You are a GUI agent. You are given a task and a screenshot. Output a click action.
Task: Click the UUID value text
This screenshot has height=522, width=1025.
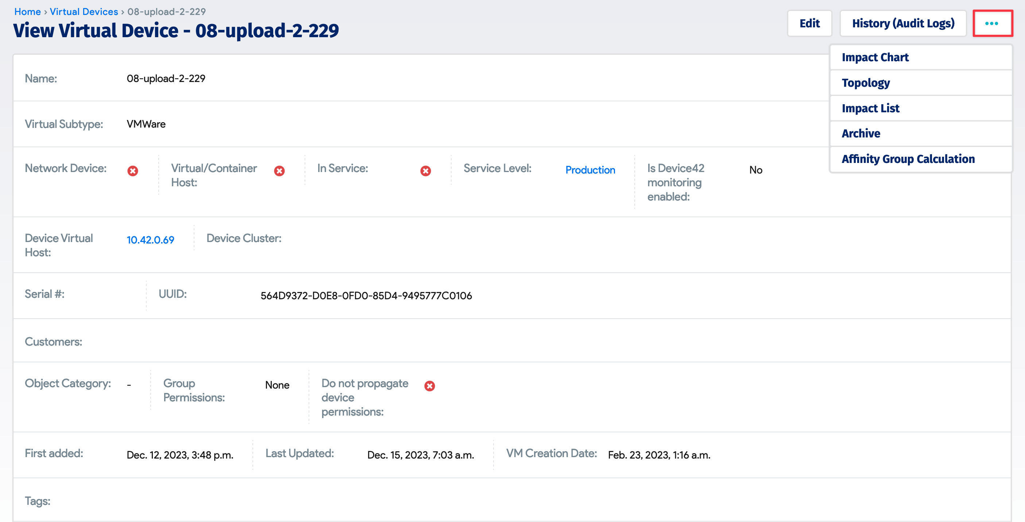366,295
